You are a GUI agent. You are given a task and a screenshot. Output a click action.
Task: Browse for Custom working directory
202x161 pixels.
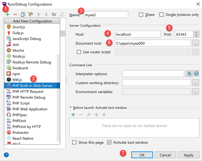(195, 83)
